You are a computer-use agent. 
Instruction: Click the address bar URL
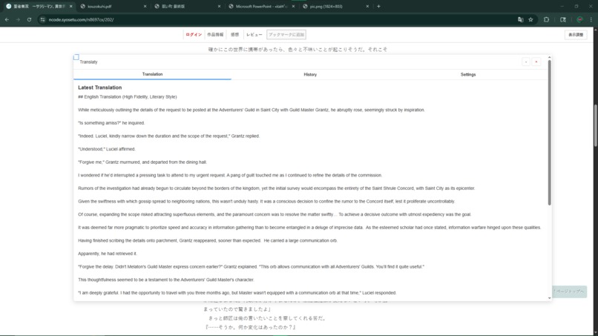click(x=81, y=19)
